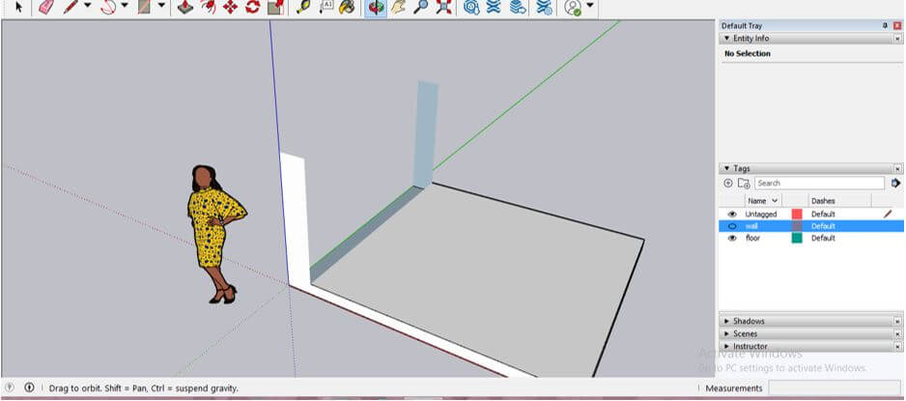
Task: Hide the Untagged tag via eye icon
Action: click(x=732, y=214)
